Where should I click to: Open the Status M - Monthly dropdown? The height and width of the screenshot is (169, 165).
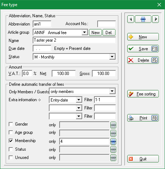pos(112,57)
